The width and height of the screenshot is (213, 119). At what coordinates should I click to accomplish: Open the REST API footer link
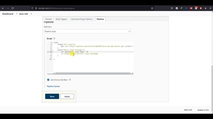[188, 110]
